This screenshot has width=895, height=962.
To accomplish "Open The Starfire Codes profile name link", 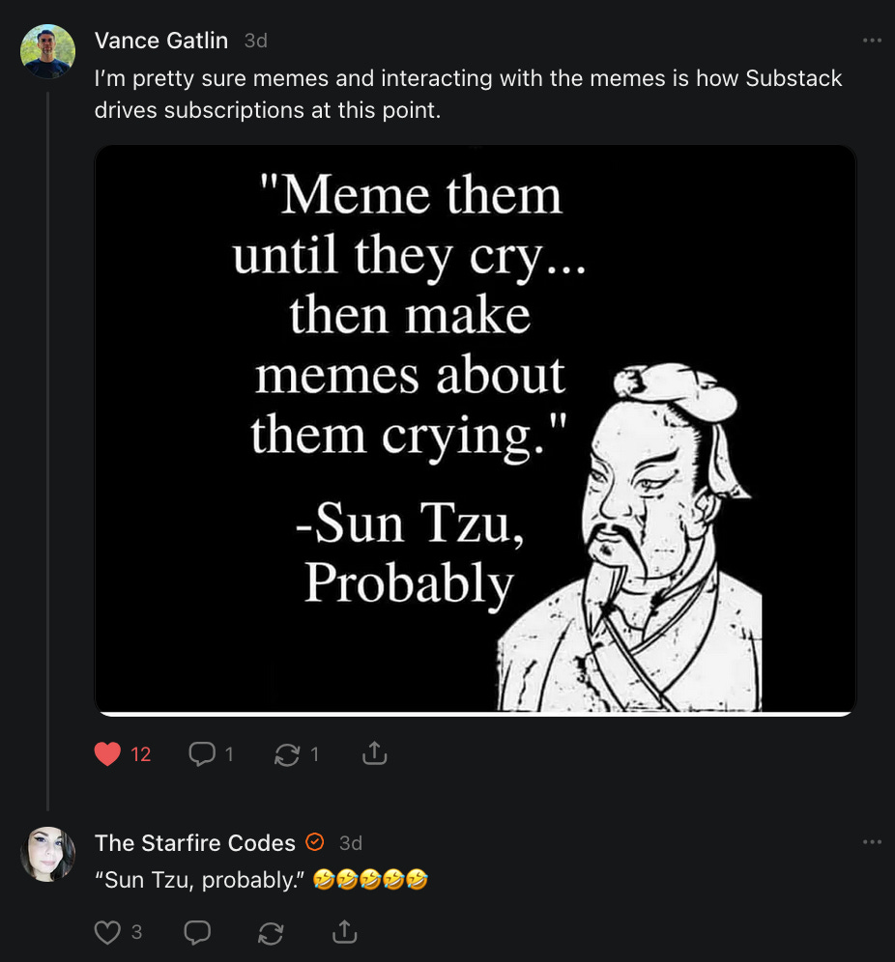I will (195, 843).
